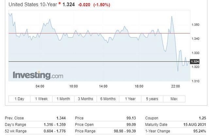The image size is (209, 138).
Task: Click the 14:00 time axis label
Action: pos(103,86)
